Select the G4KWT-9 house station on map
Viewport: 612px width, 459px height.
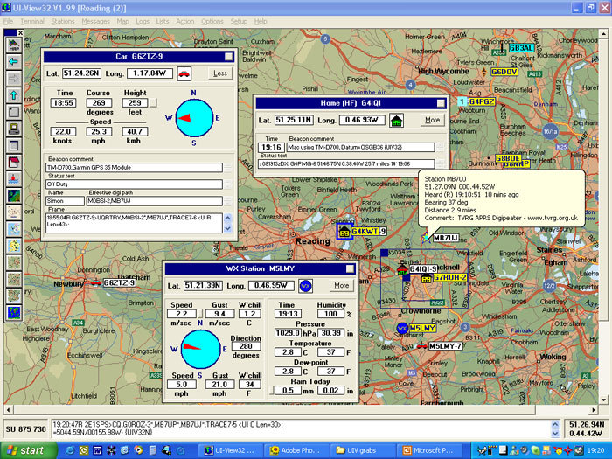pyautogui.click(x=344, y=232)
